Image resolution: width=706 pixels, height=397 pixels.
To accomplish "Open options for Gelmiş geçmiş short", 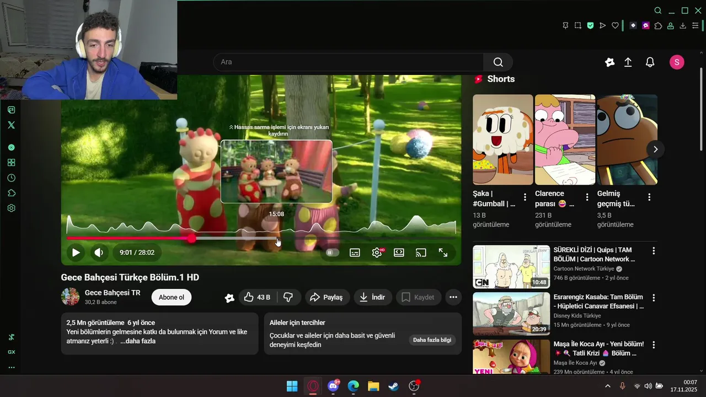I will coord(649,197).
